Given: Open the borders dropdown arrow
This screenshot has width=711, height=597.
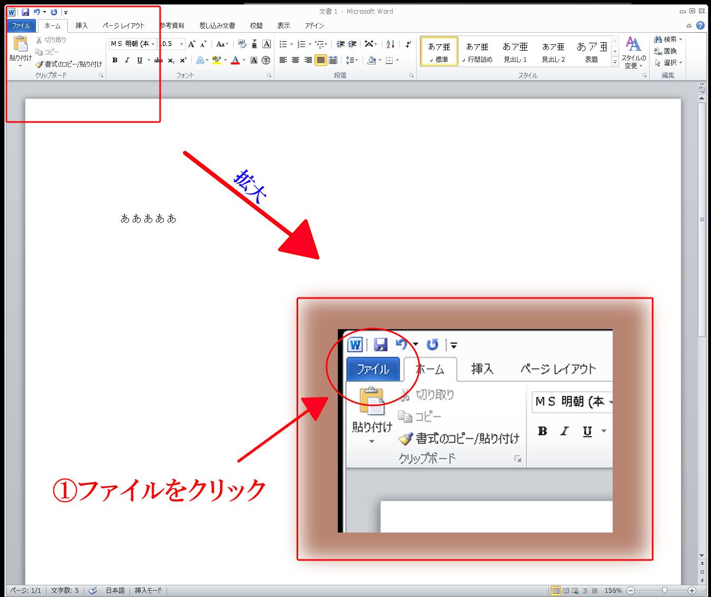Looking at the screenshot, I should click(x=397, y=60).
